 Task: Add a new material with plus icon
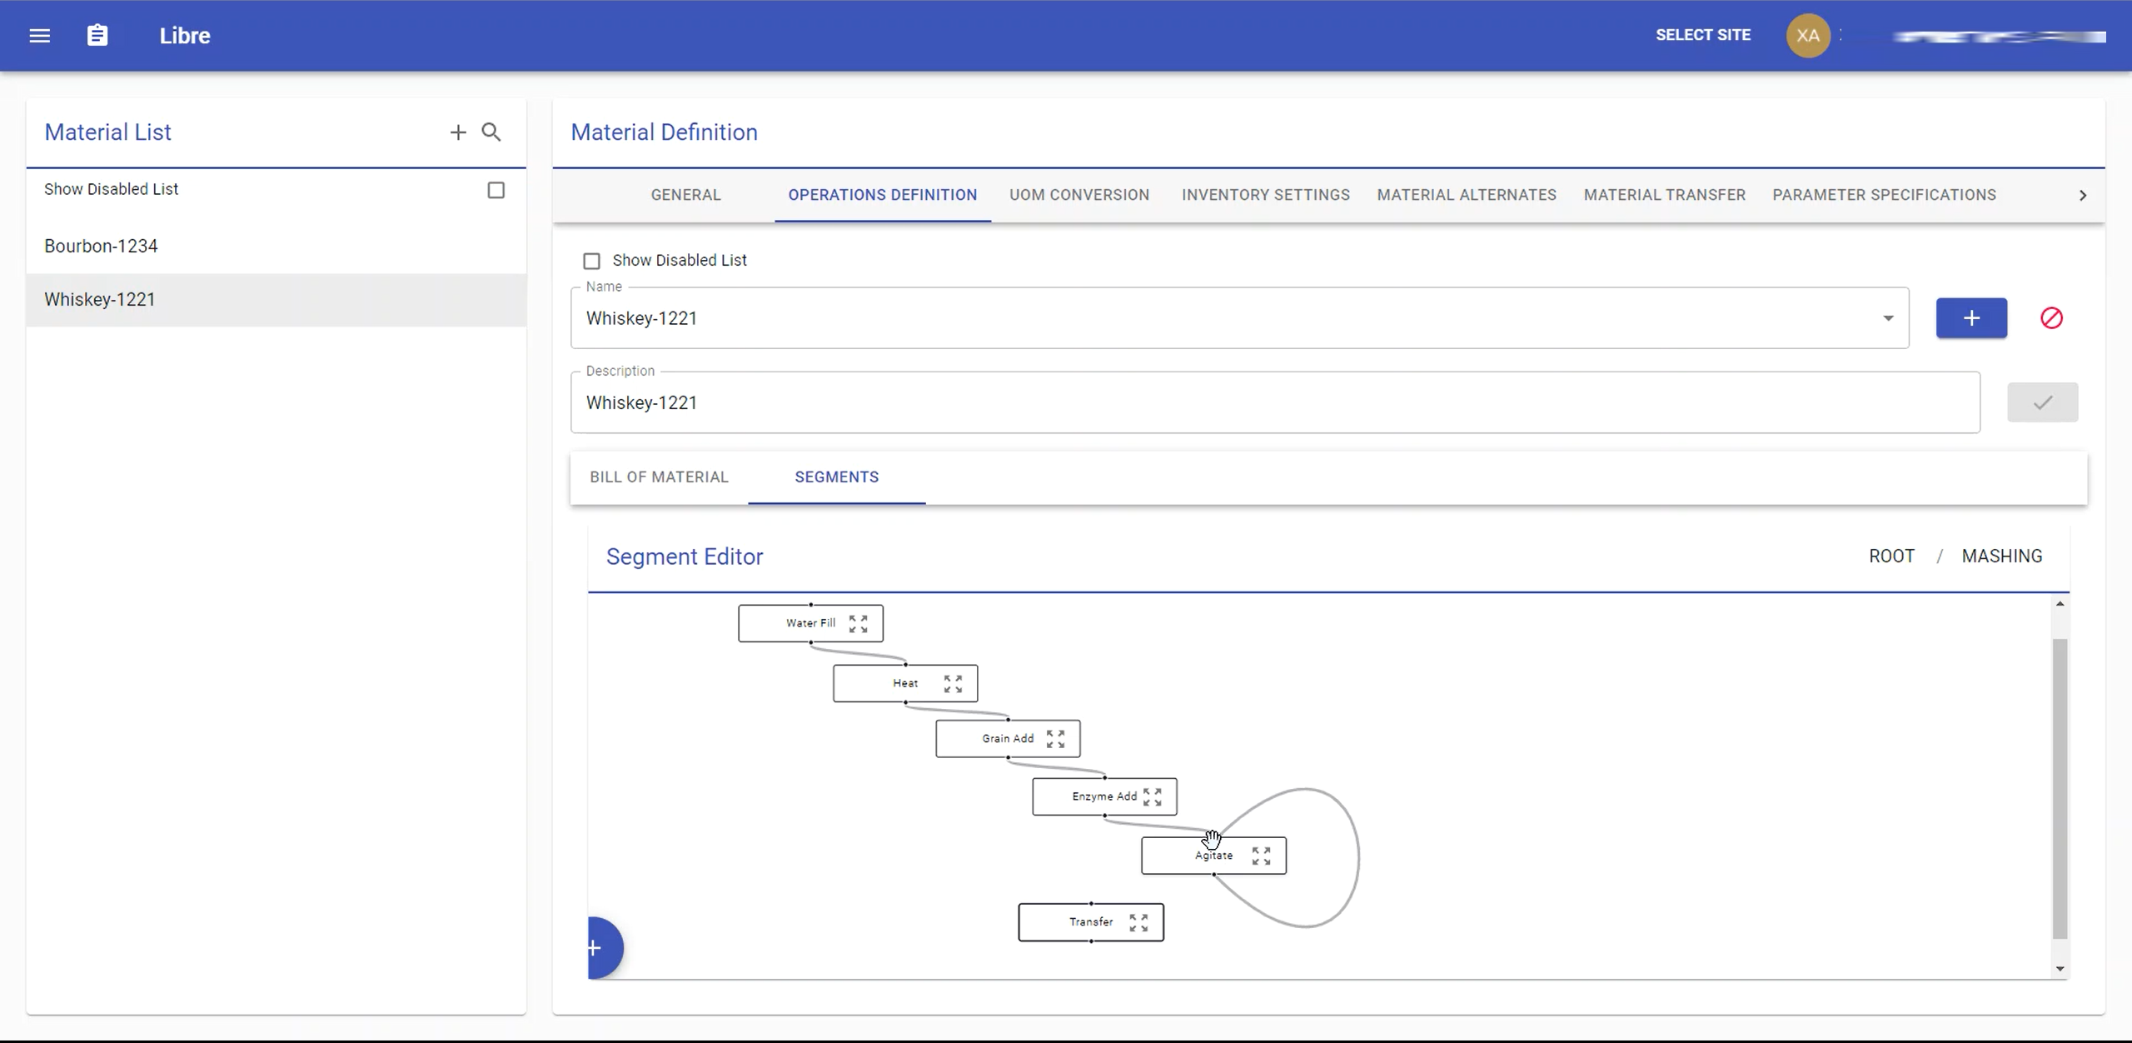458,132
